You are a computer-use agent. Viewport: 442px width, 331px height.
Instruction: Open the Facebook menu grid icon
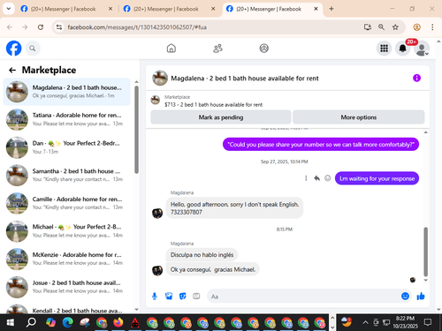click(x=384, y=49)
